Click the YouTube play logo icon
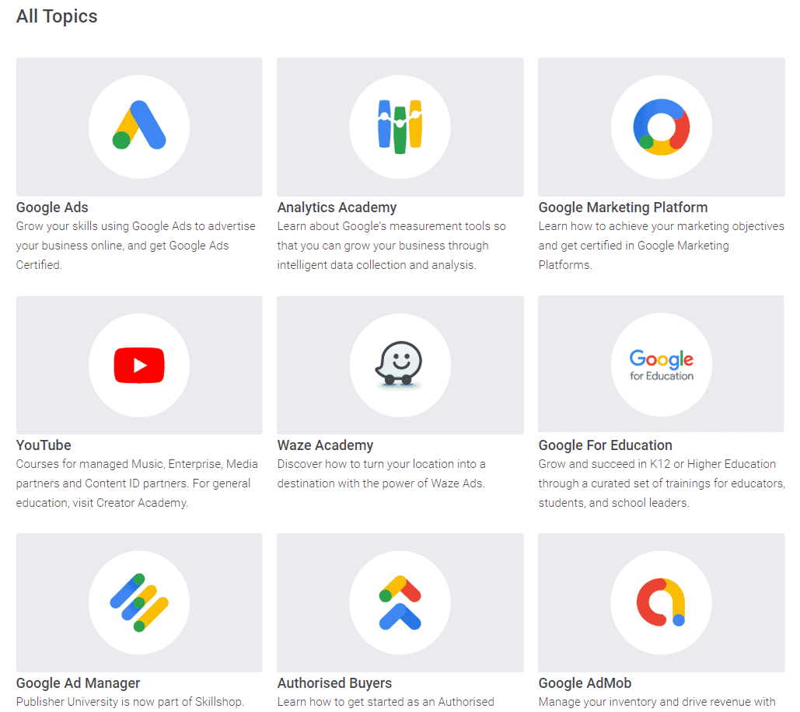The width and height of the screenshot is (800, 712). coord(139,365)
